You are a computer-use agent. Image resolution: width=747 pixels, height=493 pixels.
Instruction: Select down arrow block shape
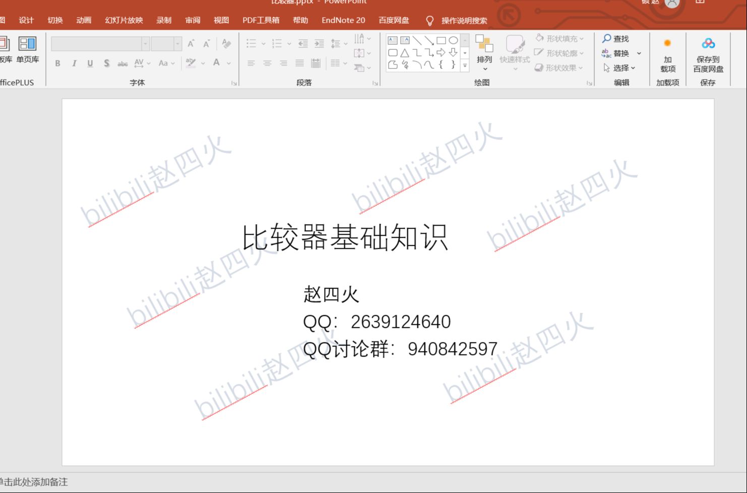pyautogui.click(x=453, y=52)
